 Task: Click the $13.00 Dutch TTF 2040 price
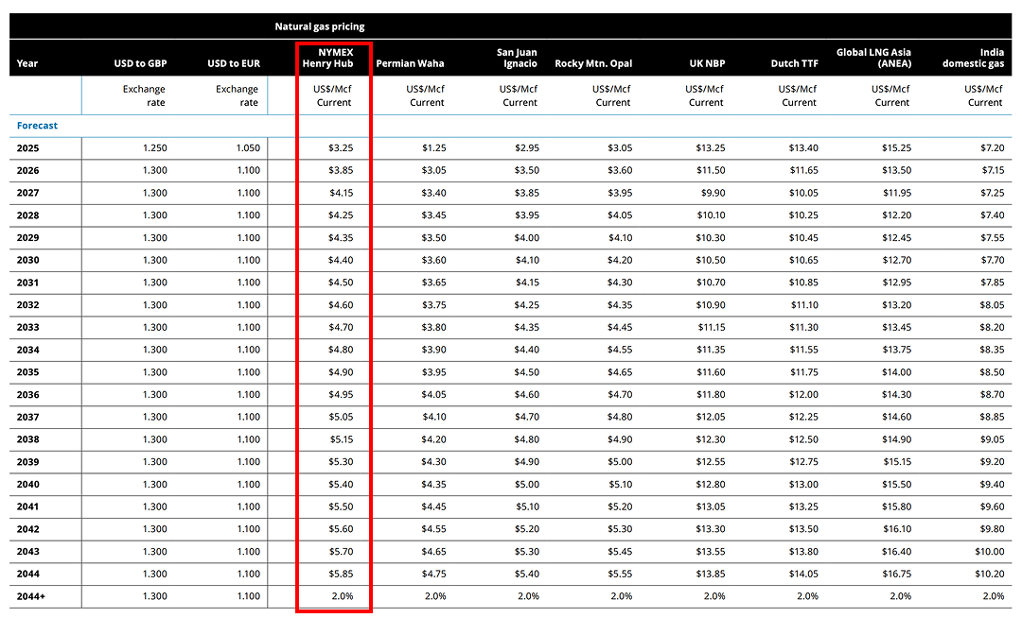tap(803, 485)
